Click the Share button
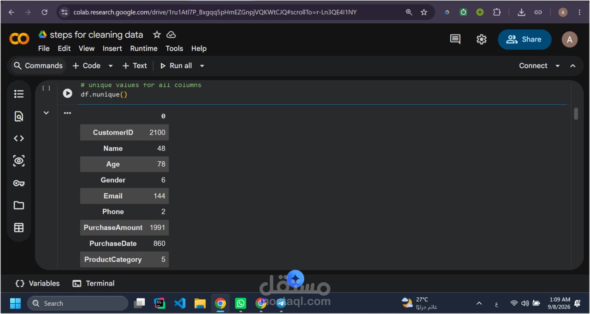Viewport: 590px width, 314px height. (525, 40)
